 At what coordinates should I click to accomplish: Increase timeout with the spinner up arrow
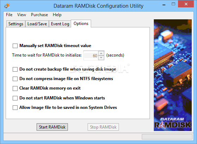(101, 53)
